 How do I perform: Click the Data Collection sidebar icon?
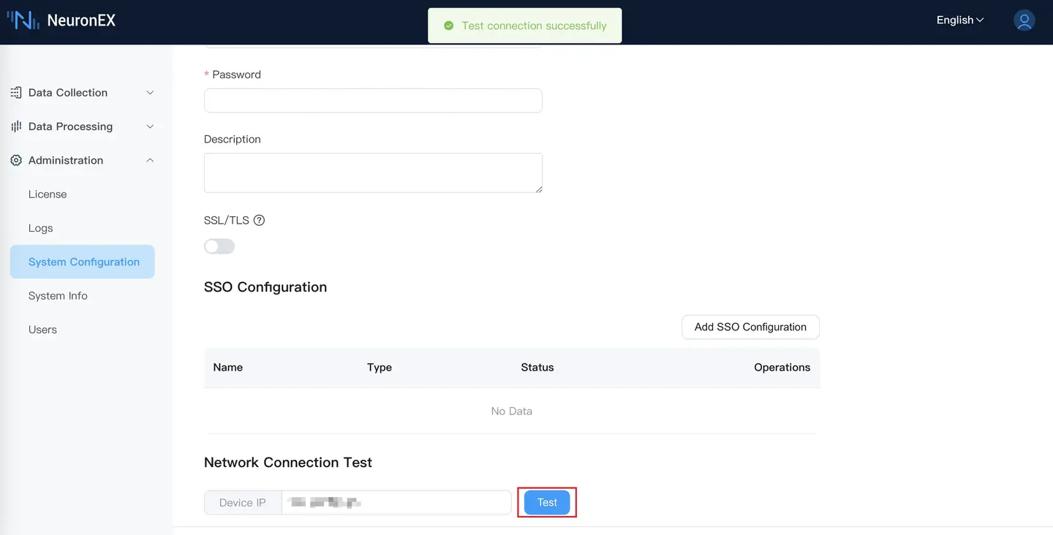16,93
